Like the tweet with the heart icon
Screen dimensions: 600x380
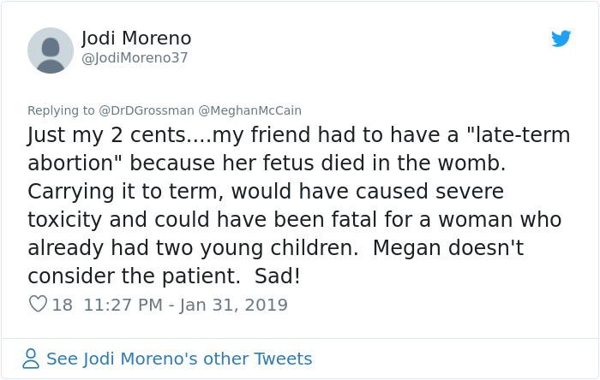point(38,304)
